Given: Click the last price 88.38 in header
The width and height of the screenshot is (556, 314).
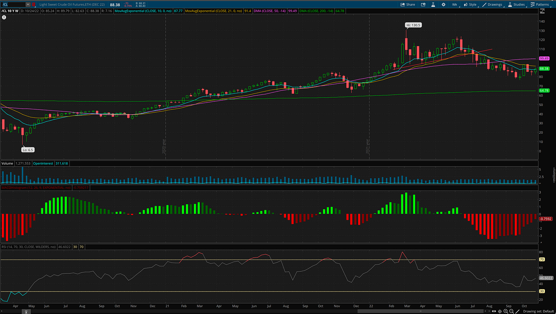Looking at the screenshot, I should click(x=115, y=5).
